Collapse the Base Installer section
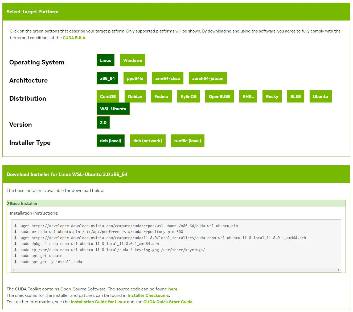 (176, 203)
